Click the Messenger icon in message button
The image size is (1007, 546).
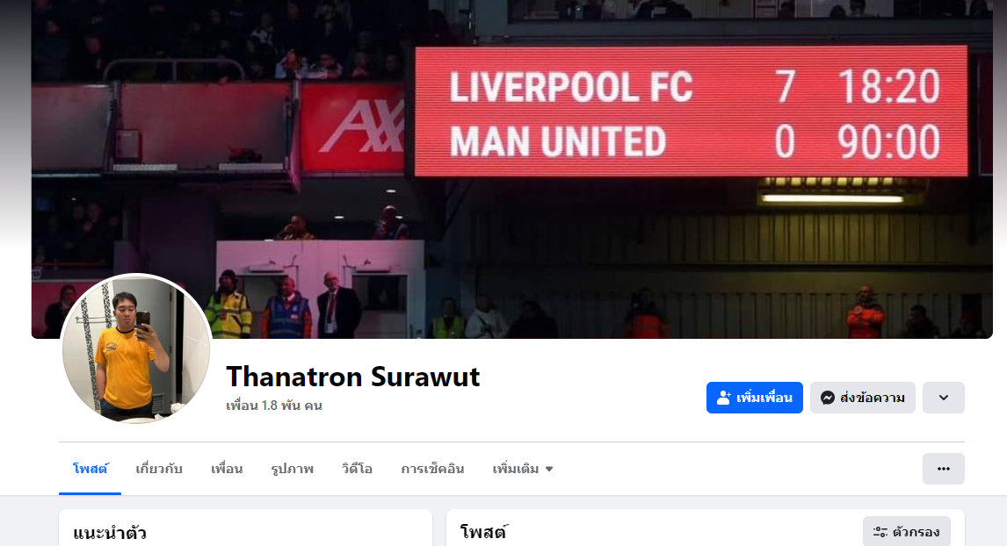(828, 398)
